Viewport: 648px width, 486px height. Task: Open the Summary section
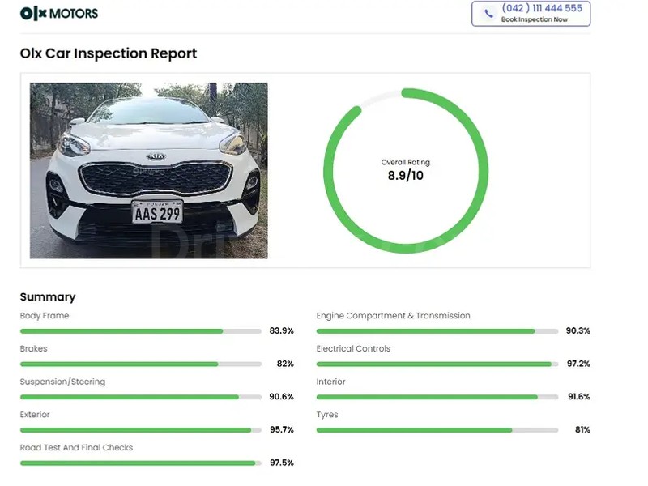click(x=48, y=296)
